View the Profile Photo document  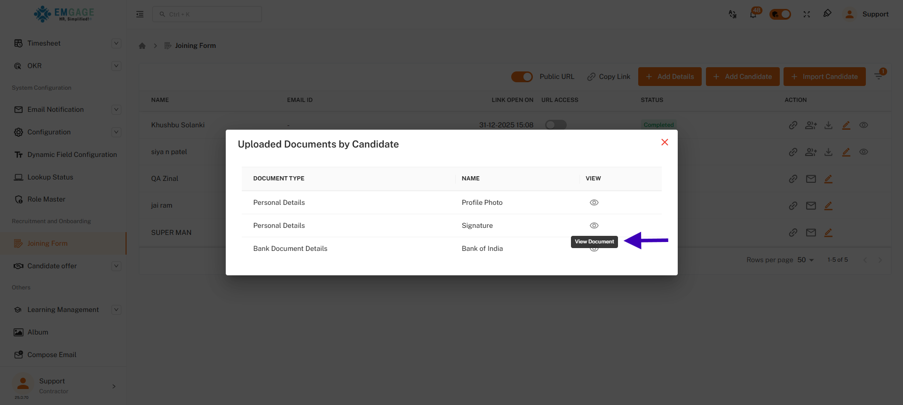594,202
